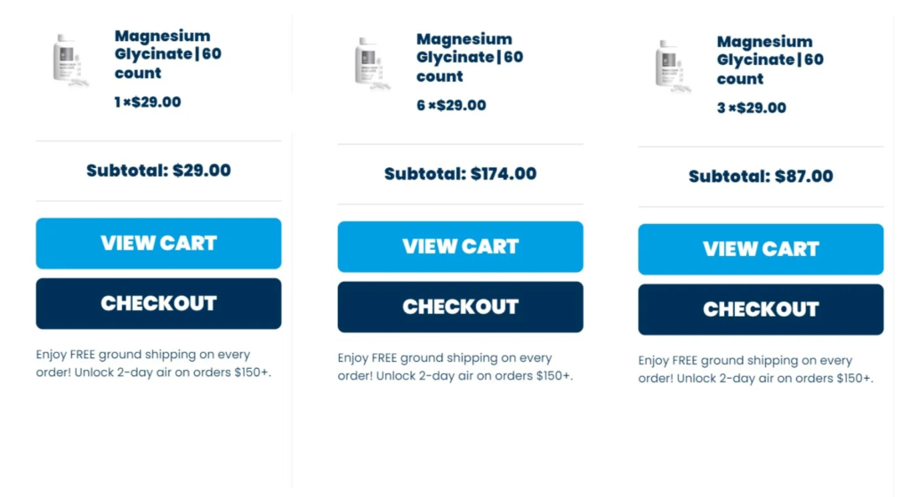Screen dimensions: 911x497
Task: Hit CHECKOUT in the $29.00 subtotal cart
Action: click(x=158, y=303)
